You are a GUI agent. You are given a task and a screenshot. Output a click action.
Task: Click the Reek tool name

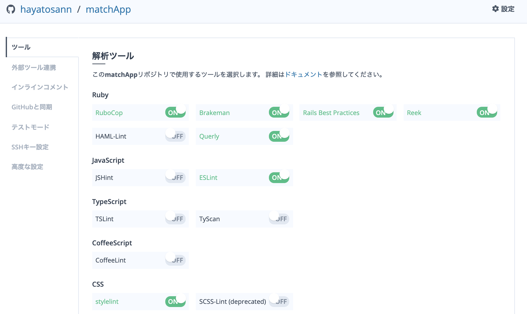pos(414,113)
